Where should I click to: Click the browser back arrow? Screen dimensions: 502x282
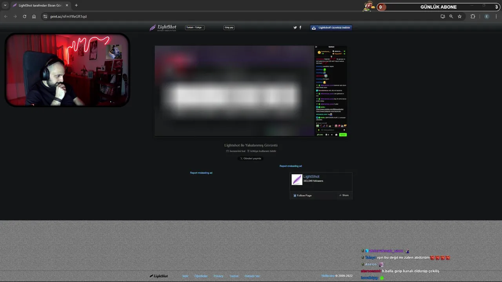pos(5,16)
